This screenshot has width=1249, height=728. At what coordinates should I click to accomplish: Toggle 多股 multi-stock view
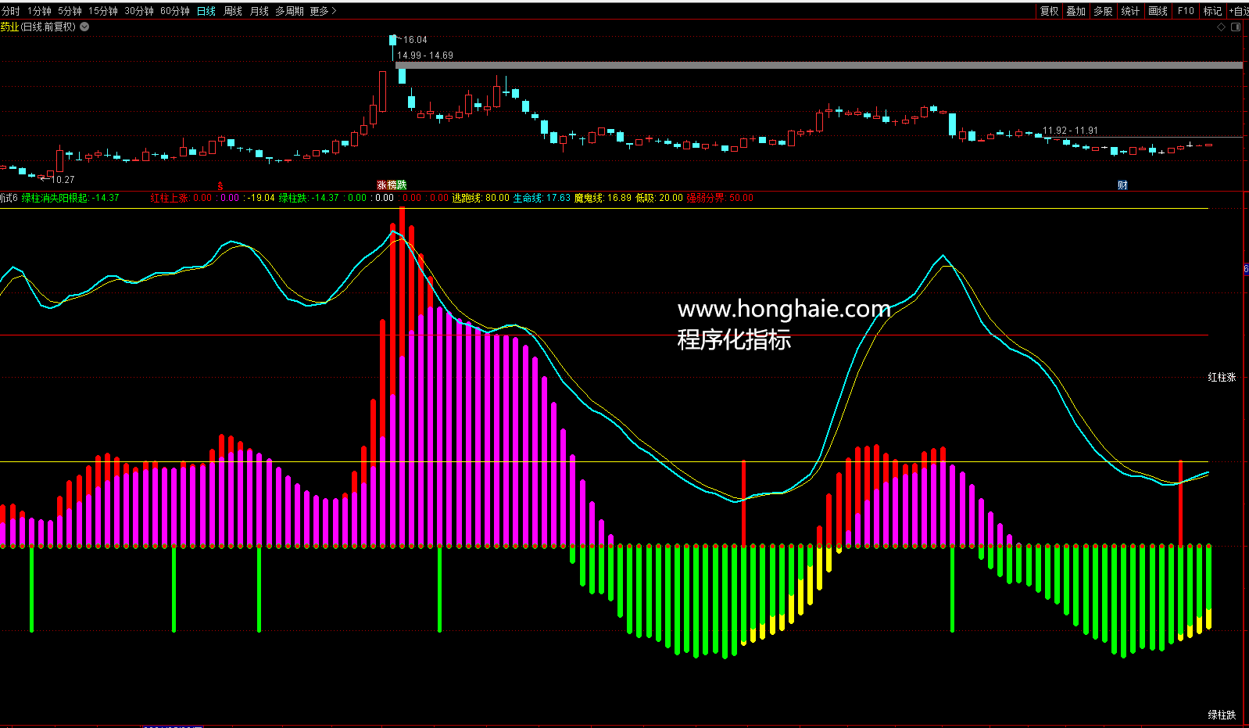(1103, 11)
